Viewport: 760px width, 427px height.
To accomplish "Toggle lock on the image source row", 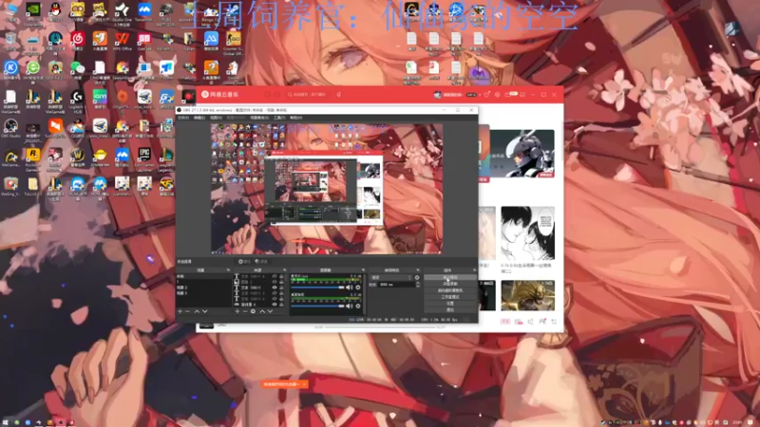I will pos(281,281).
